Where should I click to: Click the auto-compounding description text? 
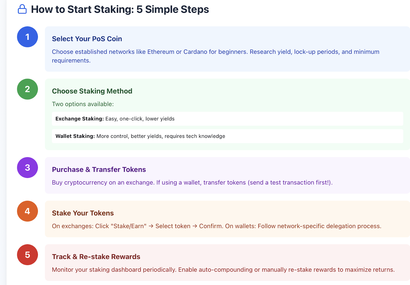223,270
